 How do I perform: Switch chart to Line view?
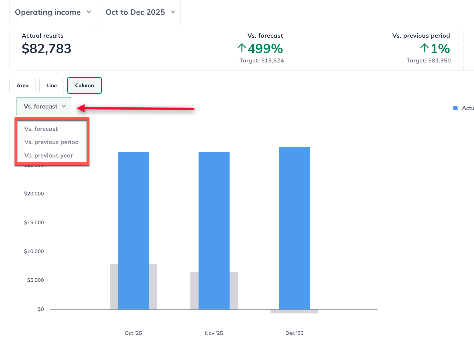click(51, 86)
